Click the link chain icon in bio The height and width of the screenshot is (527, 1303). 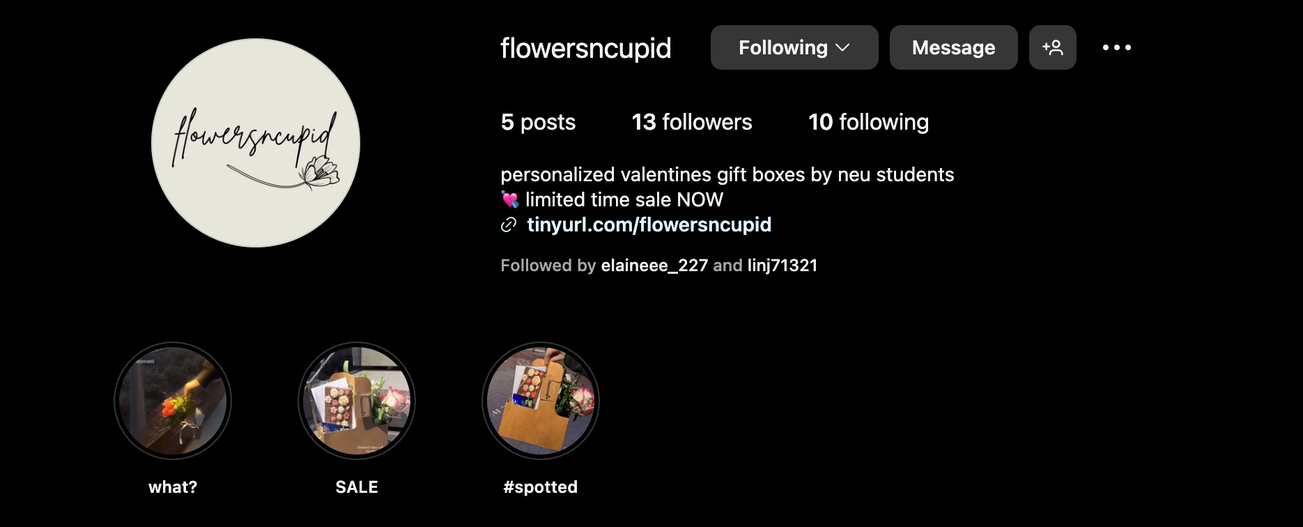[x=509, y=224]
